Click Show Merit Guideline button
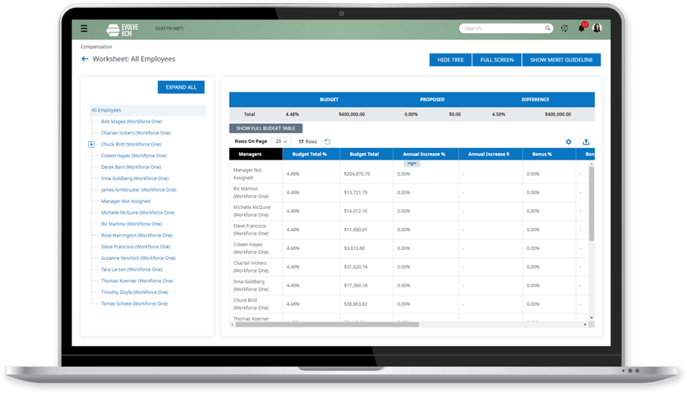 (562, 60)
